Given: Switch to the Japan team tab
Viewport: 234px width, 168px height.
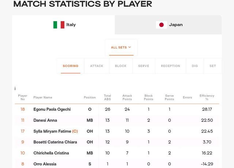Looking at the screenshot, I should point(168,25).
